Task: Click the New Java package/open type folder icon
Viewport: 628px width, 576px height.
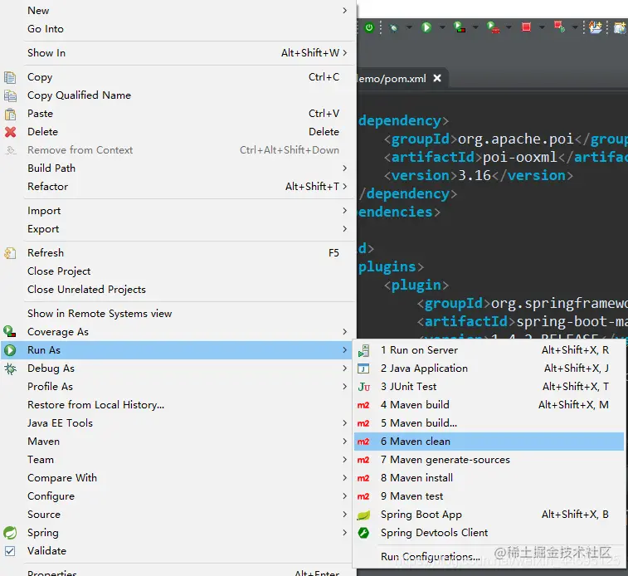Action: 595,27
